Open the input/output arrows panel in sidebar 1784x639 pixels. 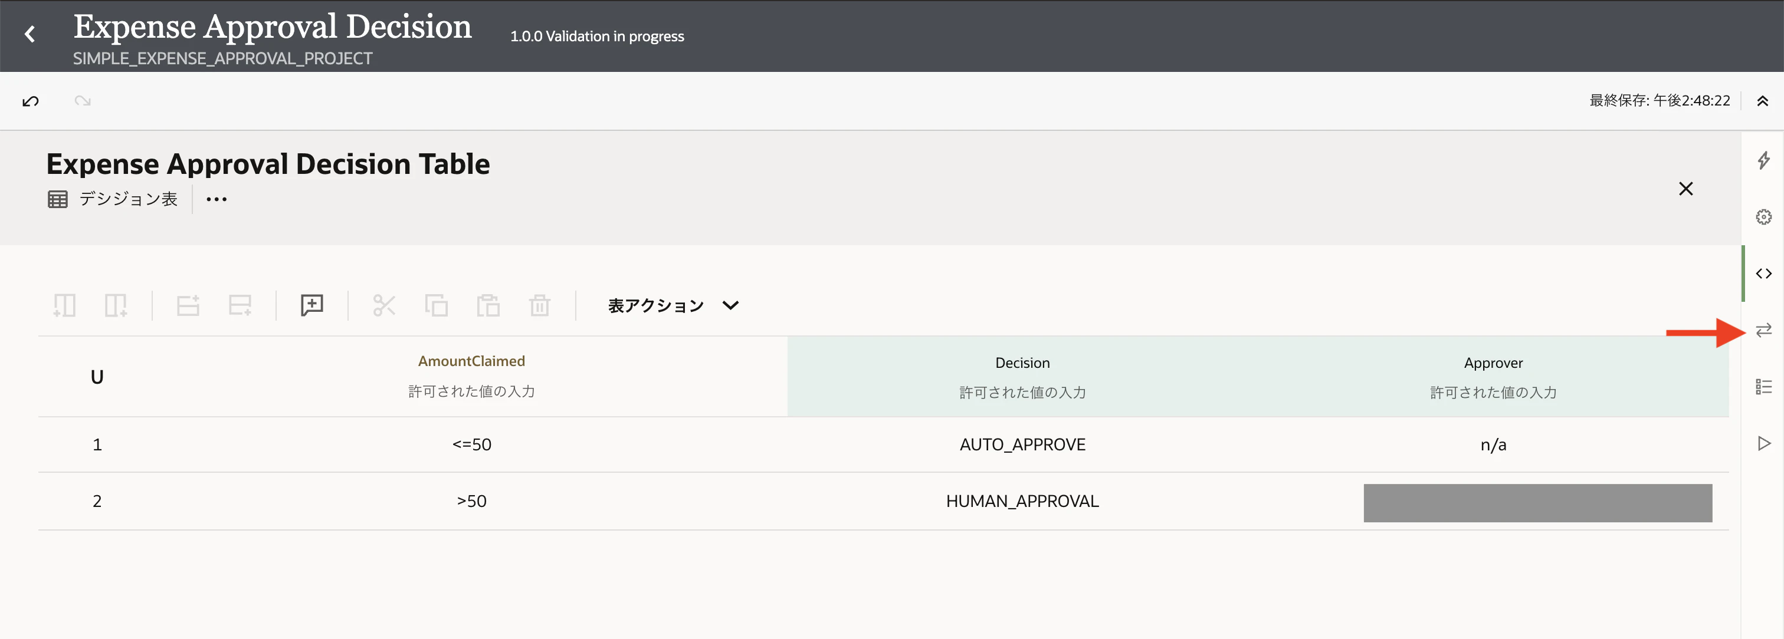click(1763, 330)
